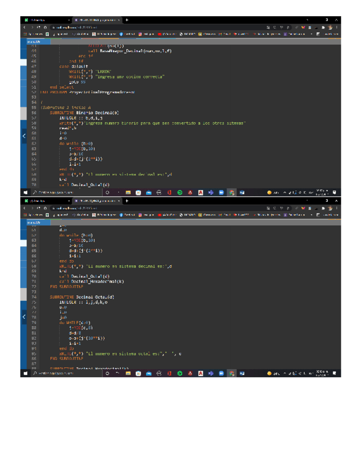Open the green Spotify icon in the bottom taskbar
355x459 pixels.
(180, 373)
